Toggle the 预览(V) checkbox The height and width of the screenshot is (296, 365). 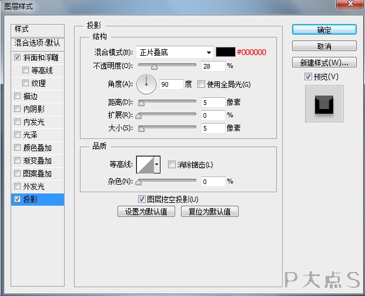coord(308,76)
